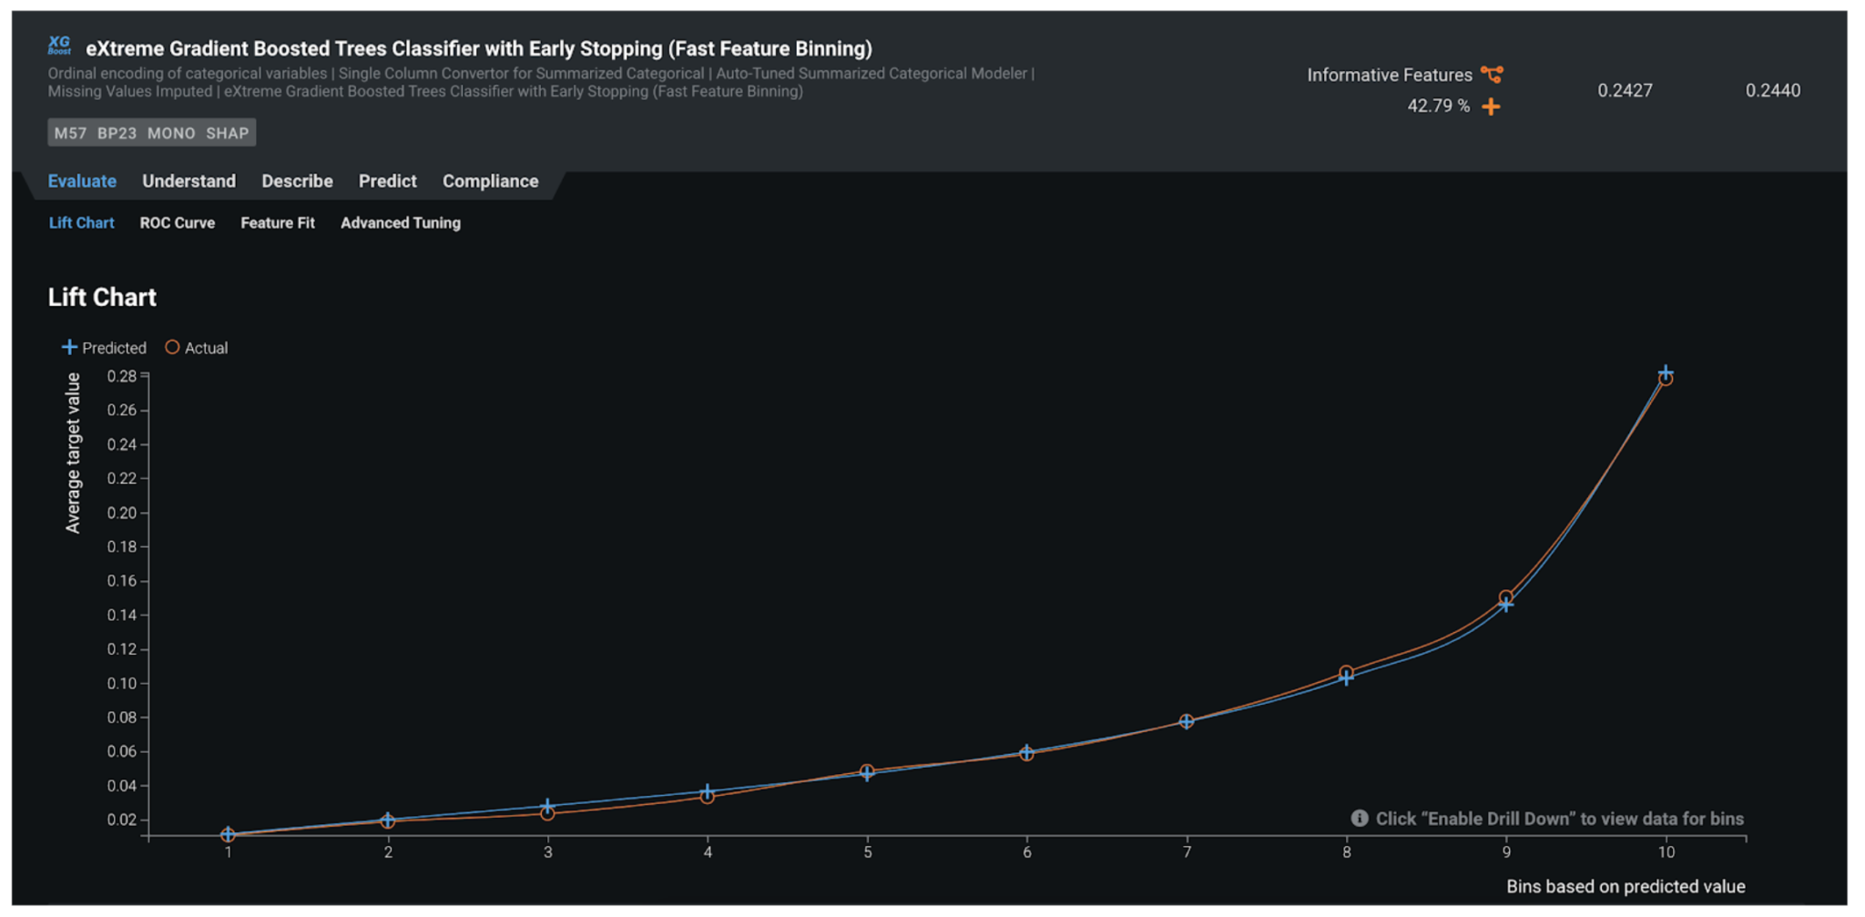Click the blue Predicted plus legend marker
The width and height of the screenshot is (1865, 917).
(x=69, y=347)
